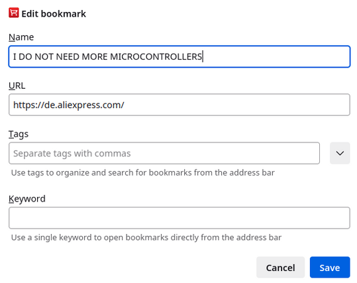This screenshot has width=357, height=283.
Task: Click the word MICROCONTROLLERS in the name
Action: 156,56
